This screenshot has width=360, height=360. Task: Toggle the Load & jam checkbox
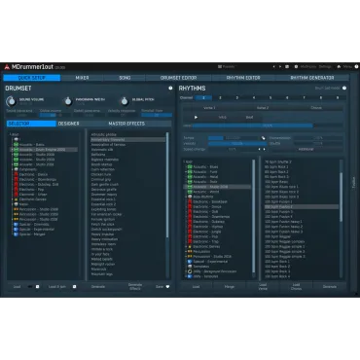[x=74, y=287]
